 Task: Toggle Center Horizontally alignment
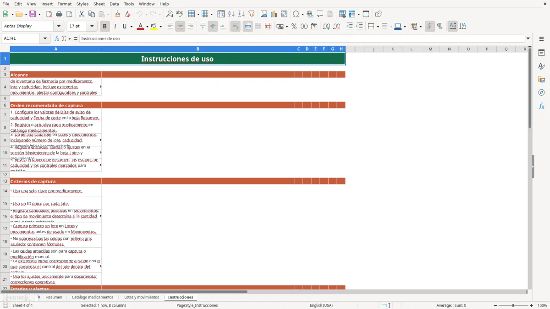click(180, 27)
